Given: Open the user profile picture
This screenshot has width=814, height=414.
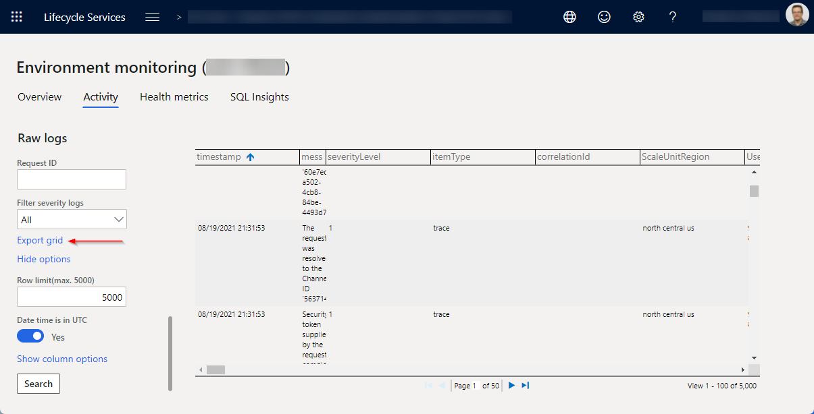Looking at the screenshot, I should point(797,15).
